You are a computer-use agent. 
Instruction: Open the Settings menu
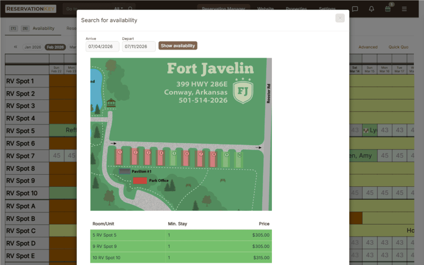pyautogui.click(x=327, y=9)
